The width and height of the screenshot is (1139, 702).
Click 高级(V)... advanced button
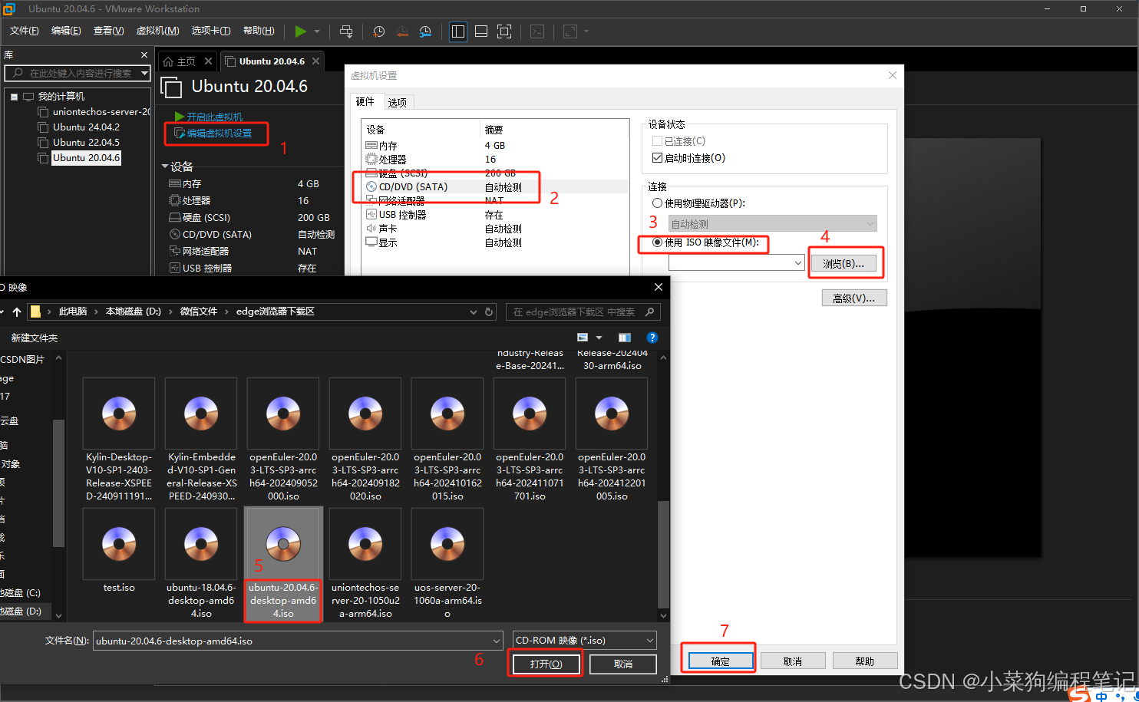854,298
